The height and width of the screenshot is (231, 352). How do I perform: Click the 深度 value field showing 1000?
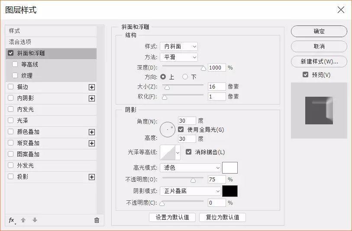click(216, 68)
